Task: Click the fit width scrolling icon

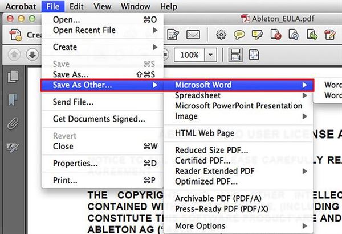Action: coord(235,55)
